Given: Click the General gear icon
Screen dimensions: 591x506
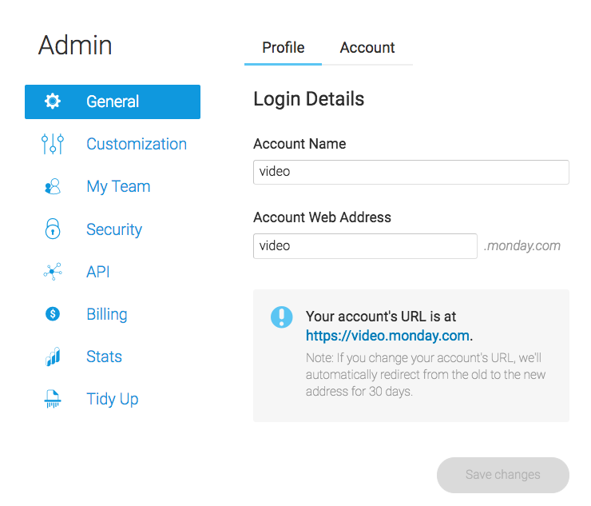Looking at the screenshot, I should coord(53,102).
